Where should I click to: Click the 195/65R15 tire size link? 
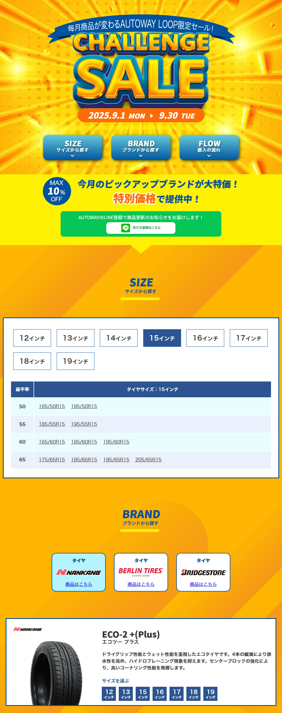coord(116,460)
